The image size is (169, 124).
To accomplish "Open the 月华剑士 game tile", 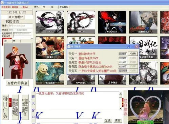I will click(x=112, y=80).
